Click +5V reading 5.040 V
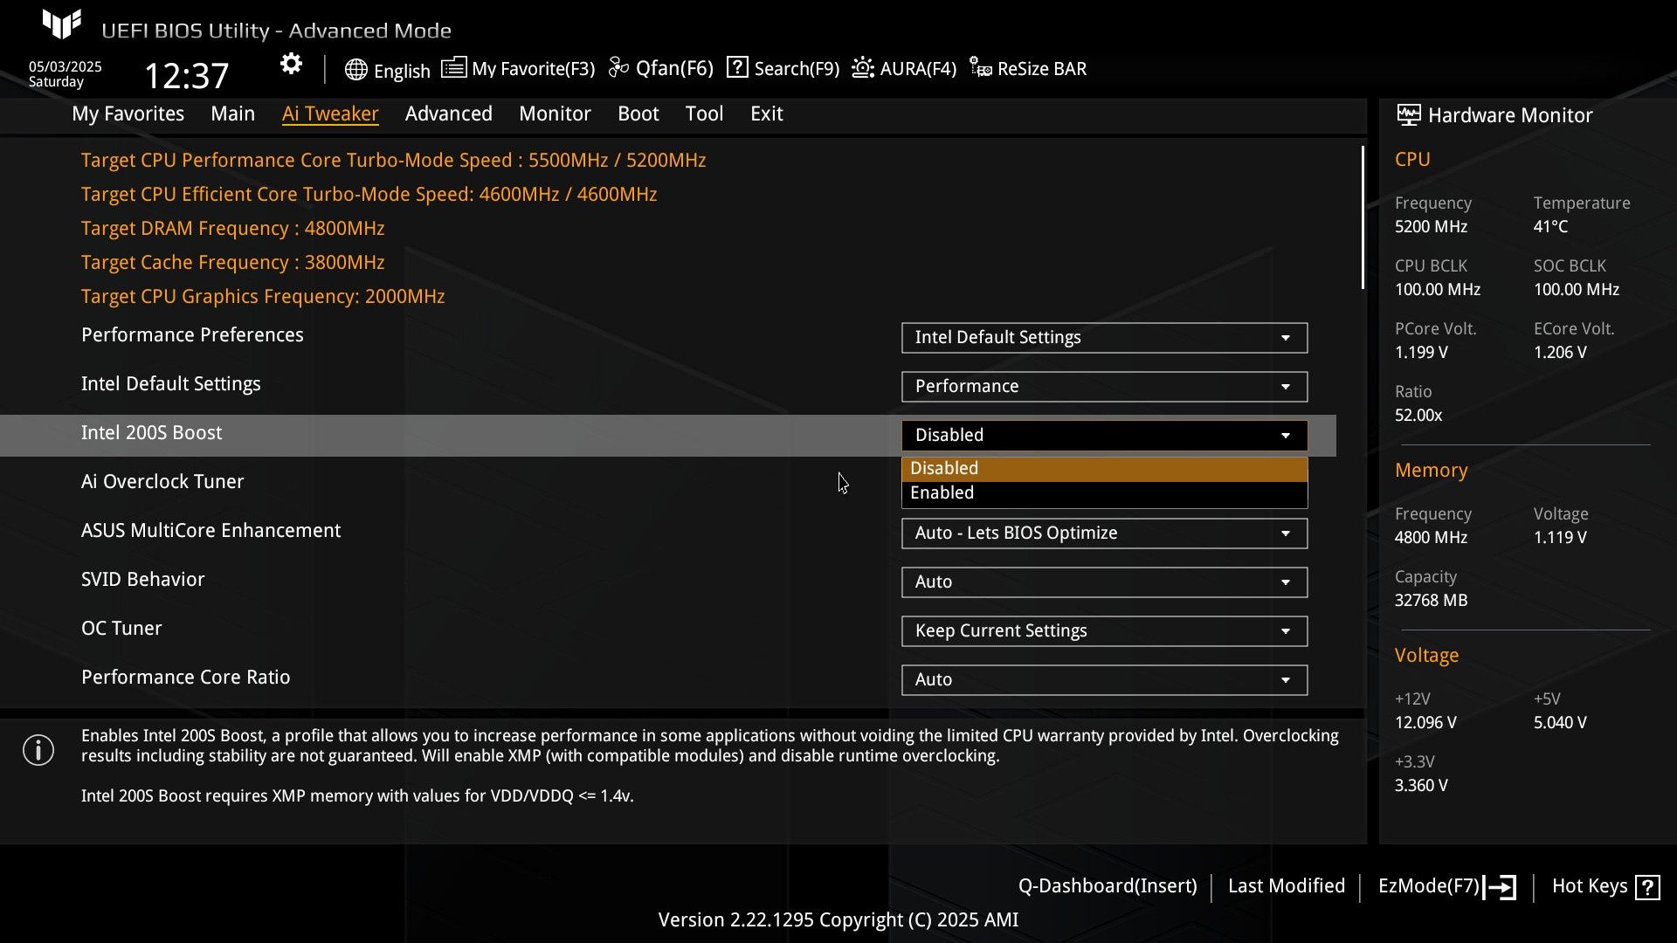Image resolution: width=1677 pixels, height=943 pixels. click(x=1560, y=723)
